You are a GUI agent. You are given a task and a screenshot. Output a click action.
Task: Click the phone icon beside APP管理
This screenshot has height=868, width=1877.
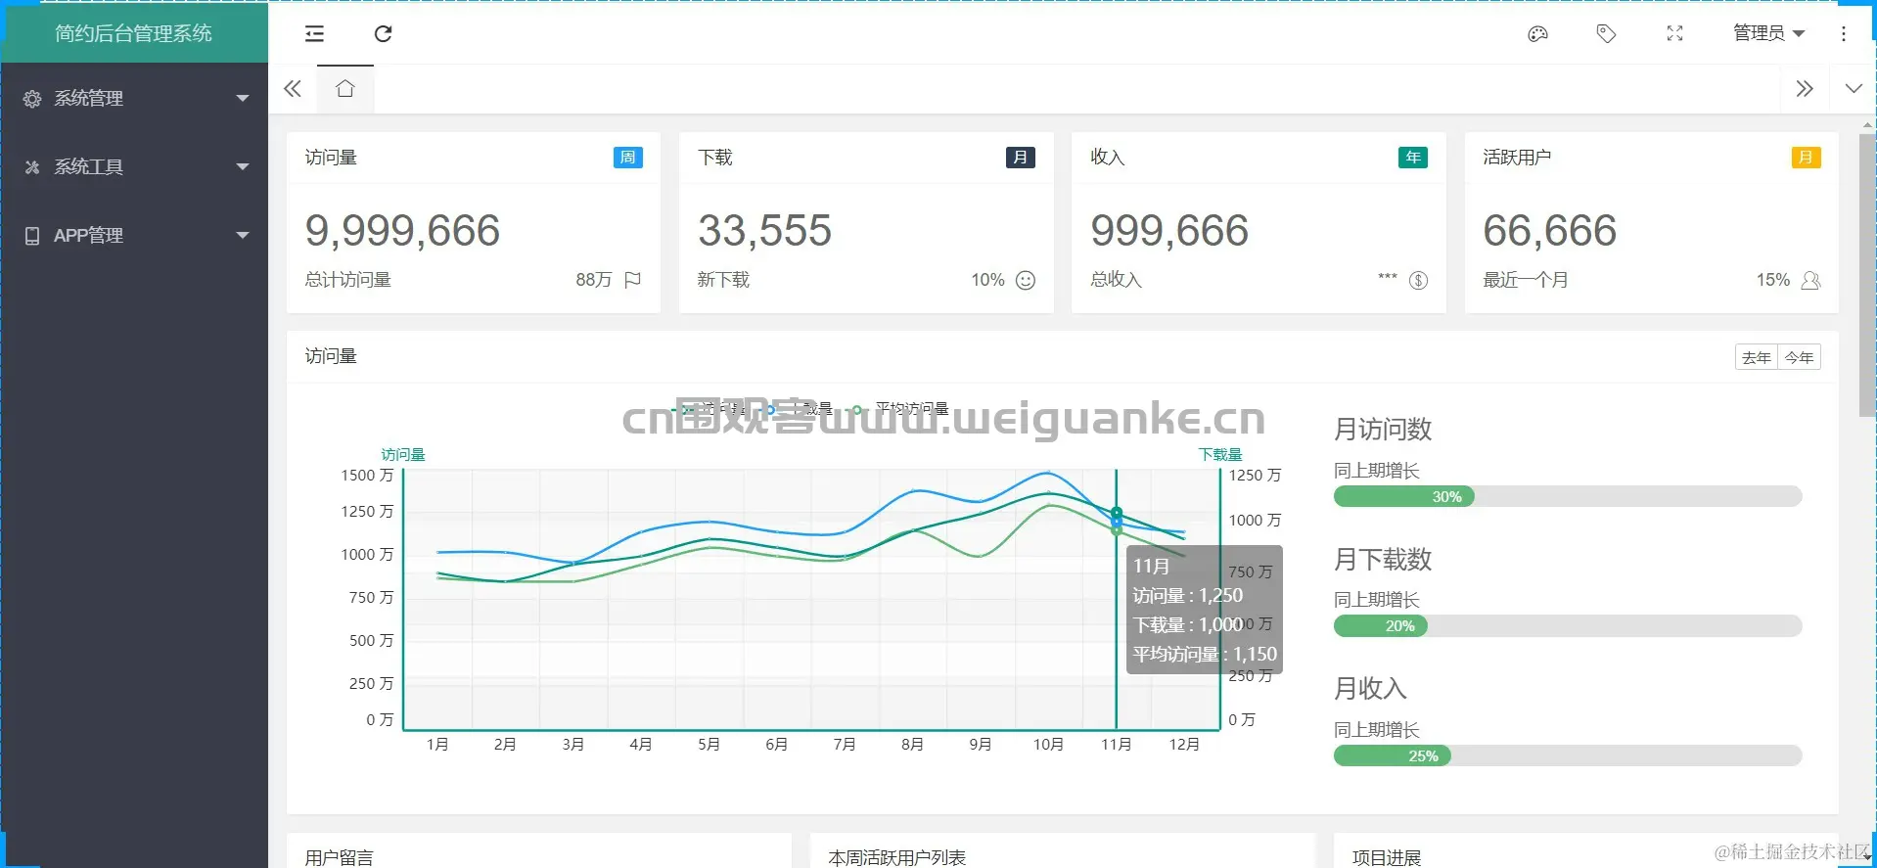[32, 236]
